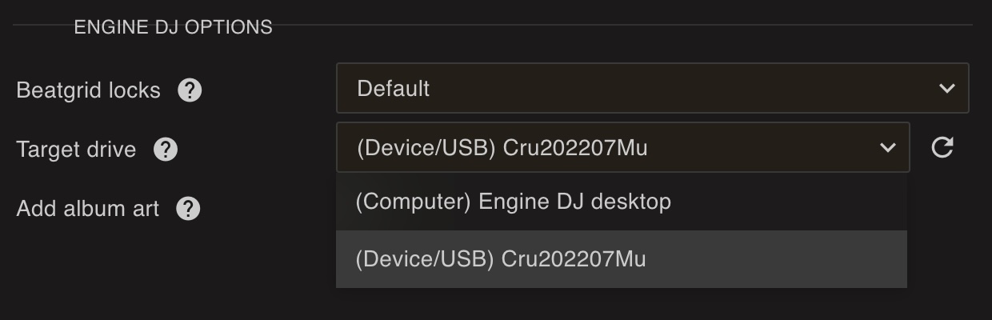Refresh the target drive list
This screenshot has height=320, width=992.
(942, 147)
